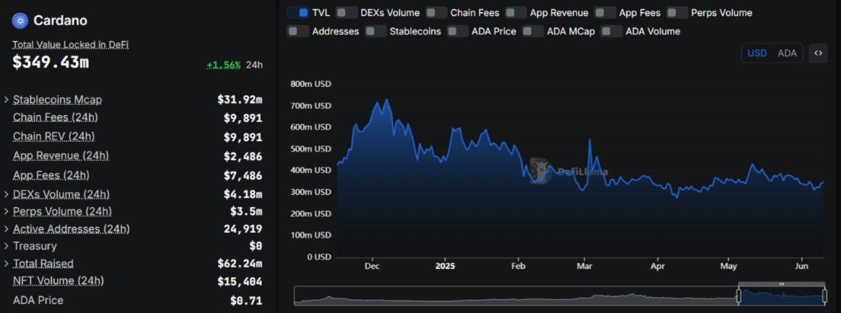
Task: Show Stablecoins on the chart
Action: 375,31
